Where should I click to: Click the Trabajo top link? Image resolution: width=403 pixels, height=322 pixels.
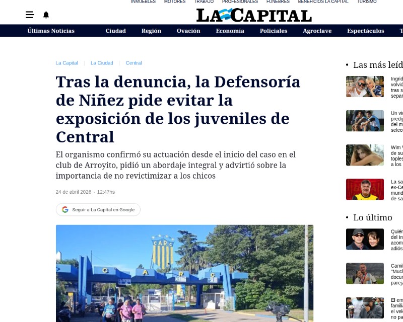[x=204, y=2]
